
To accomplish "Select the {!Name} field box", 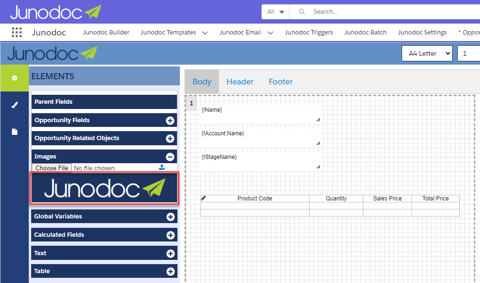I will tap(261, 115).
